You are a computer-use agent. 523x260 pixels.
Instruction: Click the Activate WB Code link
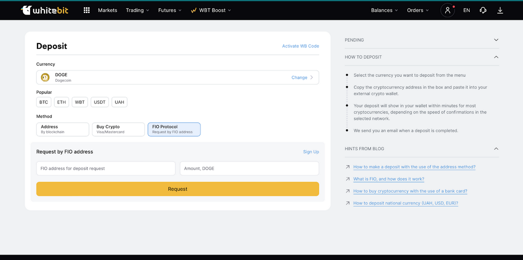[x=300, y=46]
